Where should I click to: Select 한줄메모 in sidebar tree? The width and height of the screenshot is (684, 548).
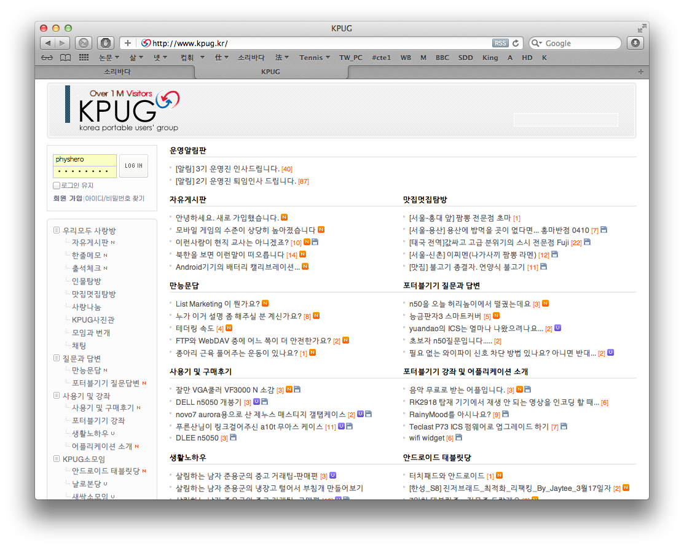click(x=87, y=255)
